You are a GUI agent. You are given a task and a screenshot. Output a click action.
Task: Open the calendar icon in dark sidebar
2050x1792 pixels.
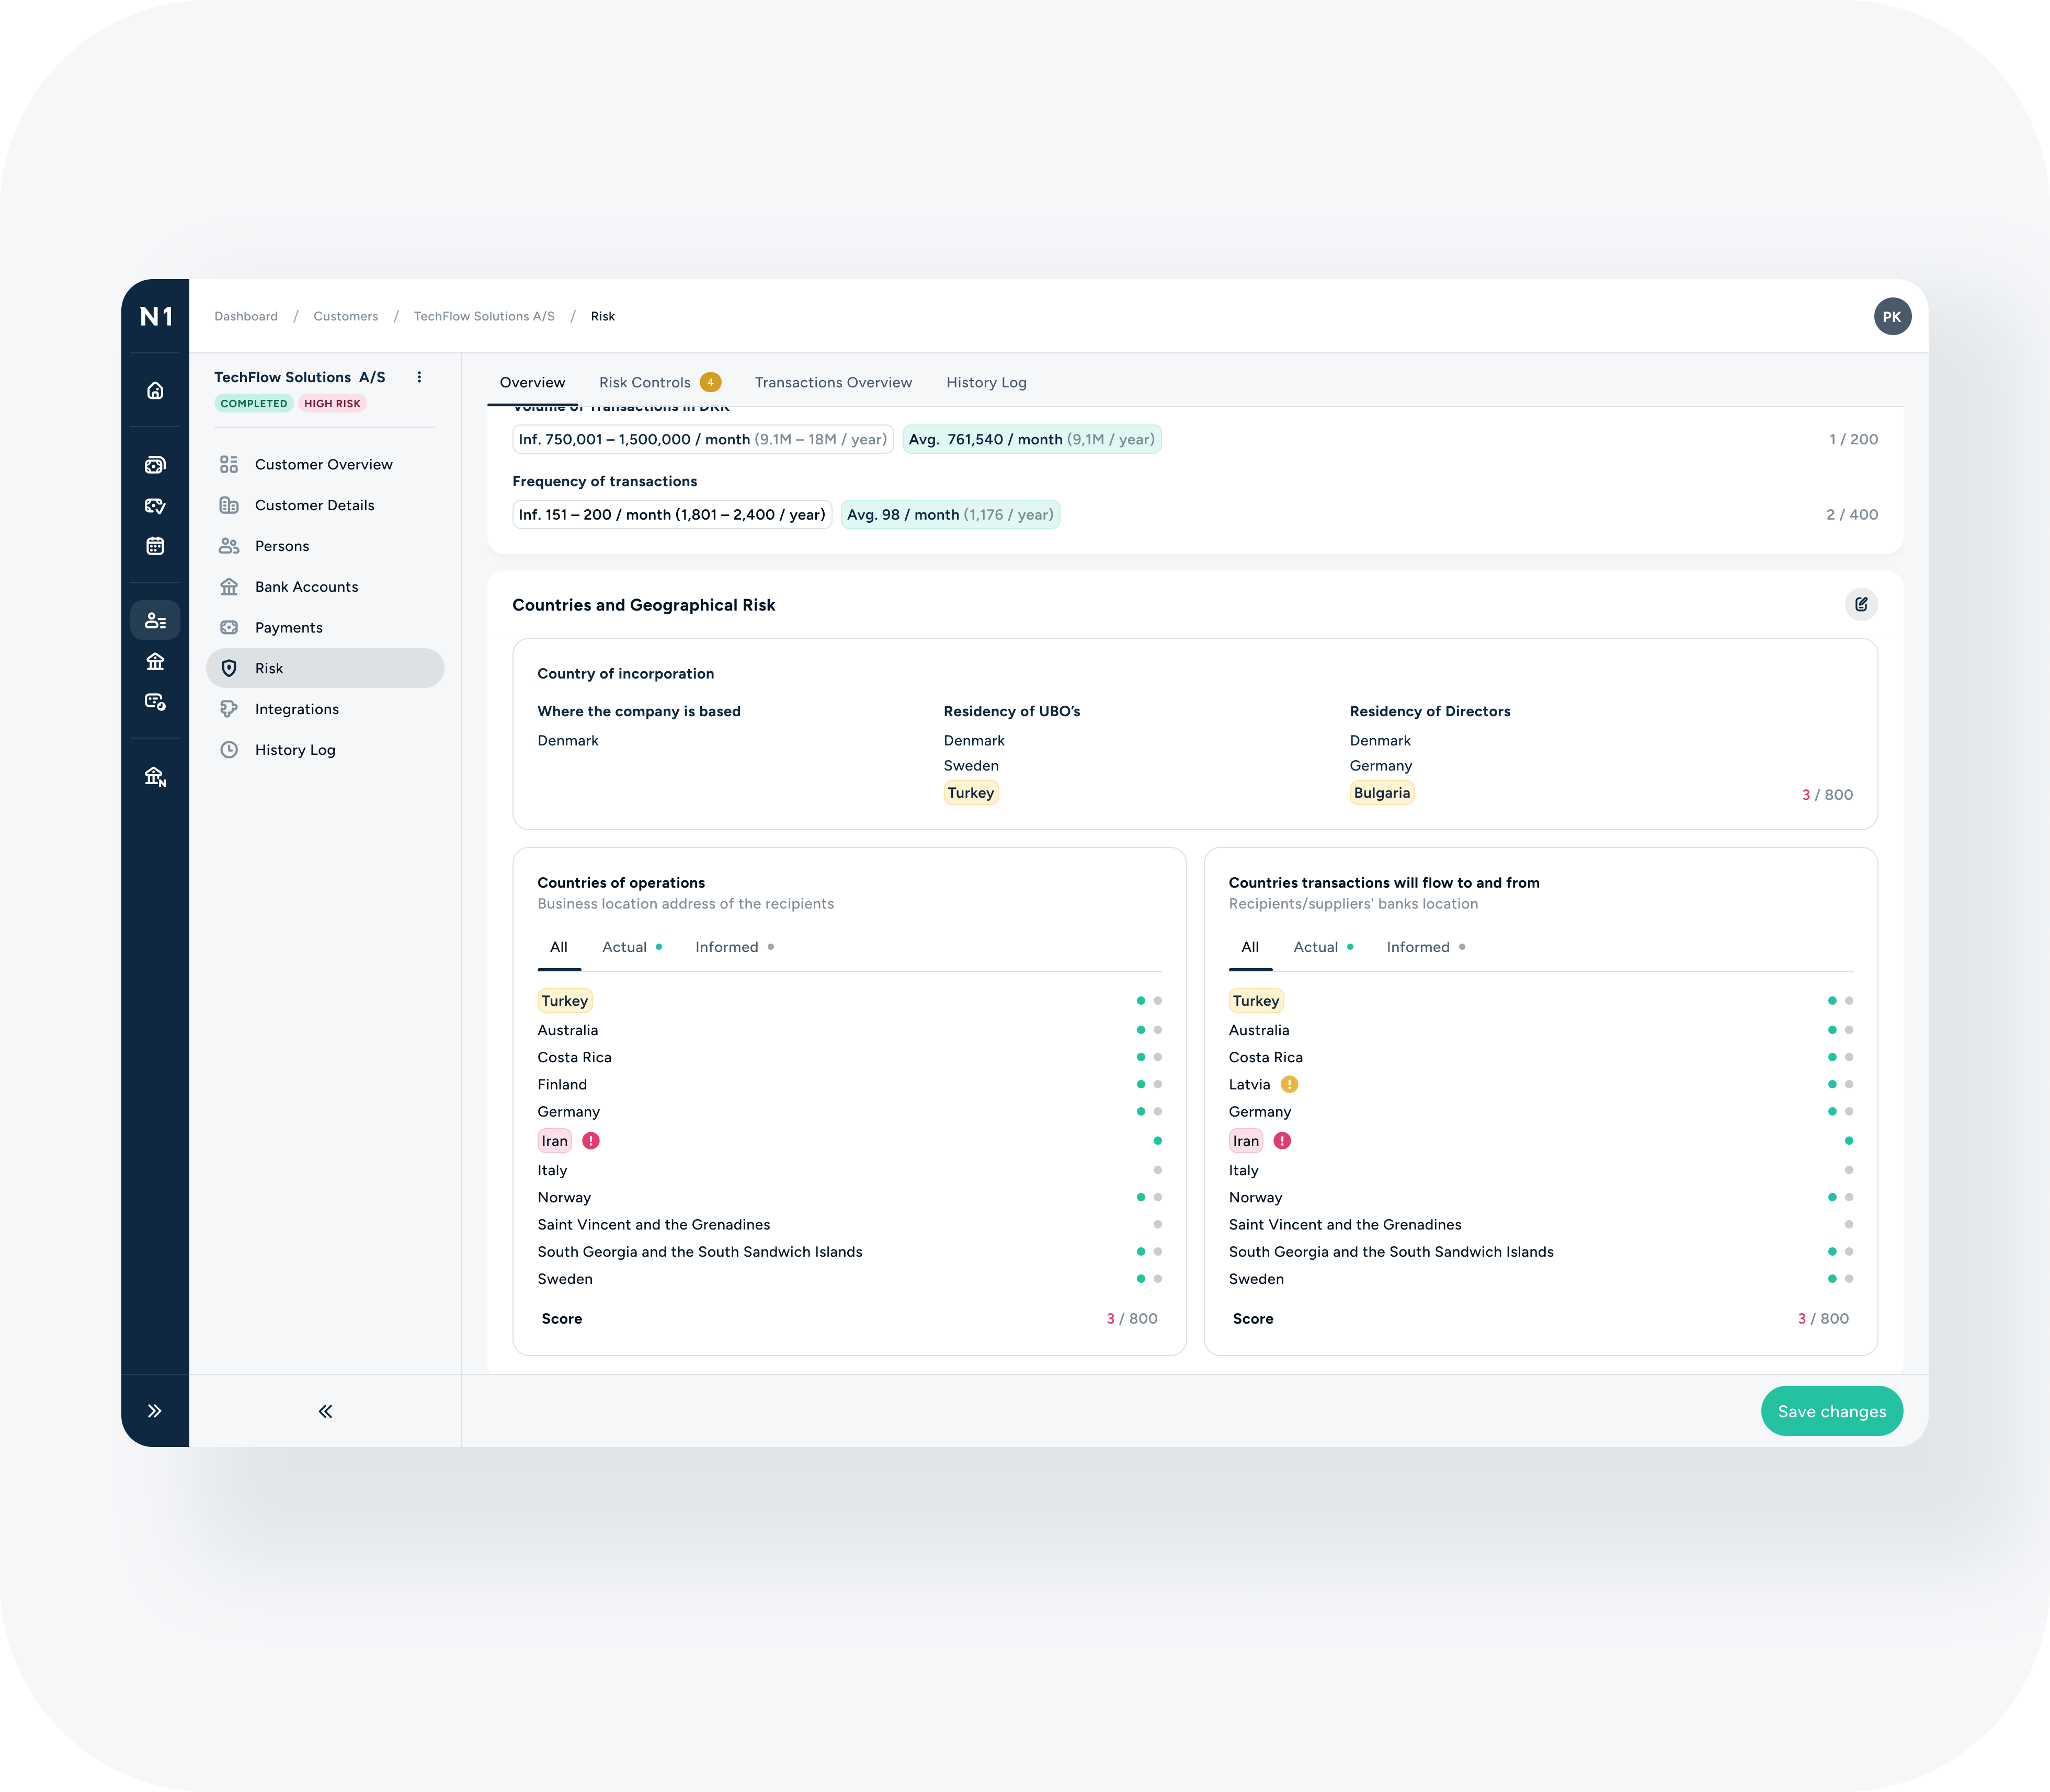click(155, 546)
